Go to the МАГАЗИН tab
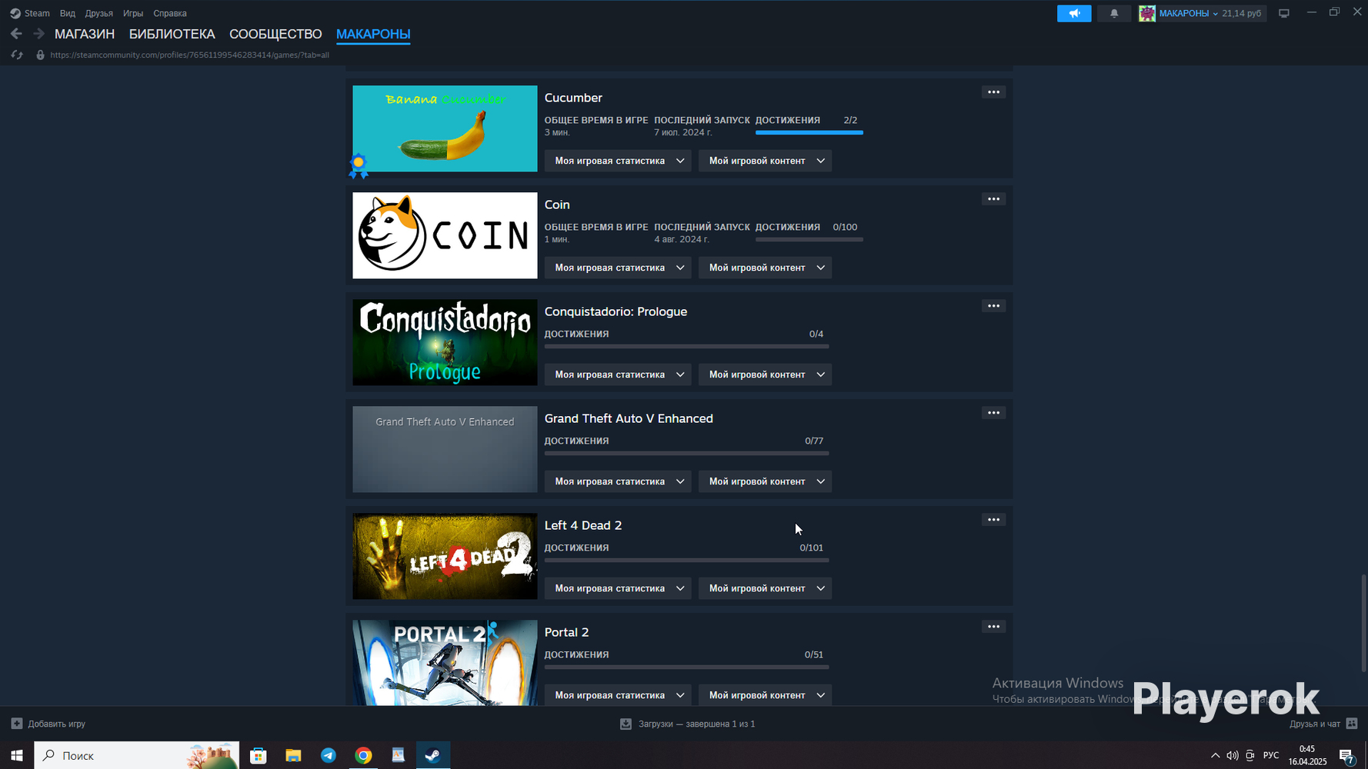This screenshot has height=769, width=1368. [x=85, y=34]
